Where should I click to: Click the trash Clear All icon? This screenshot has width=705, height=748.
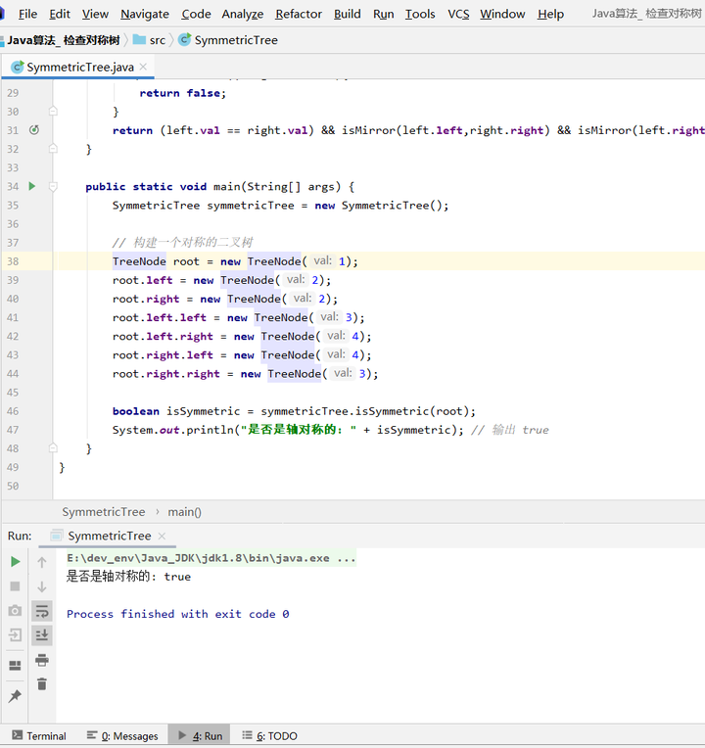42,684
